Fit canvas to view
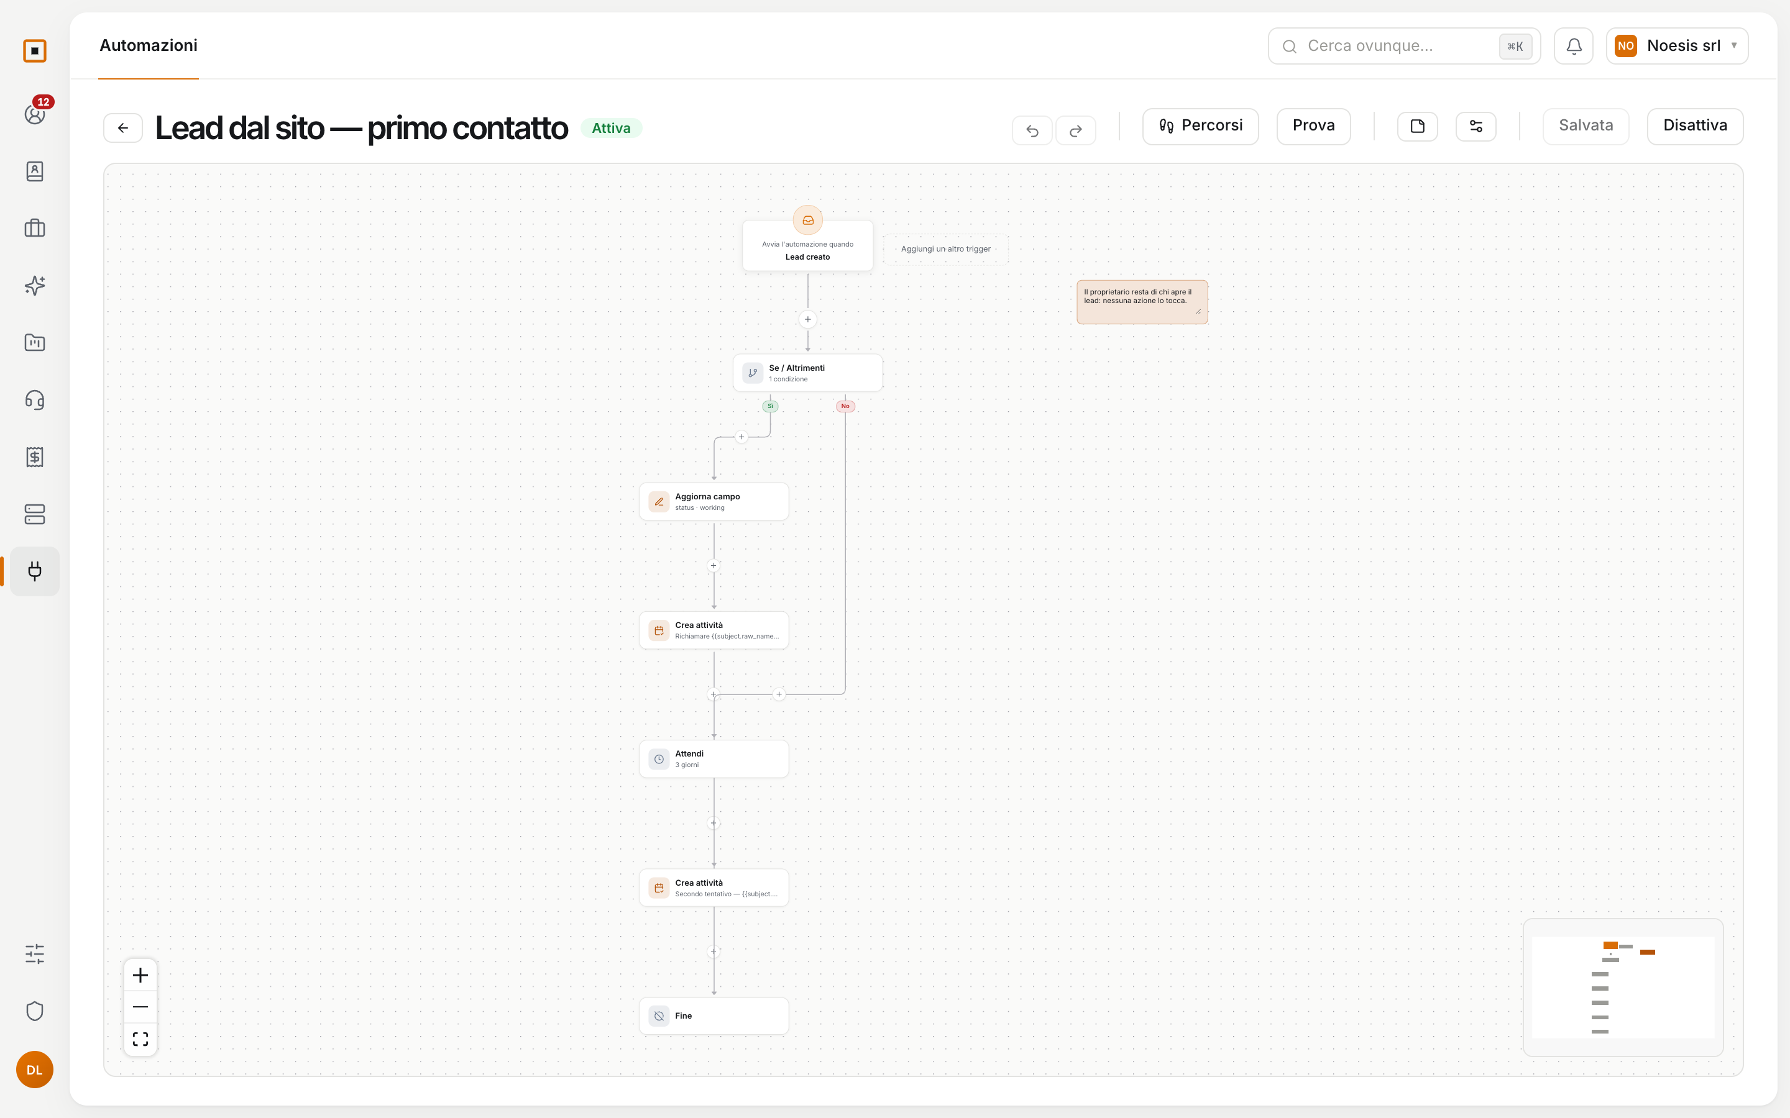The image size is (1790, 1118). point(140,1039)
